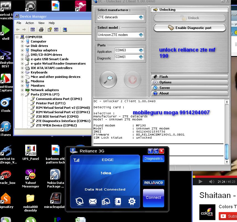Open the Help menu in Device Manager

[52, 23]
